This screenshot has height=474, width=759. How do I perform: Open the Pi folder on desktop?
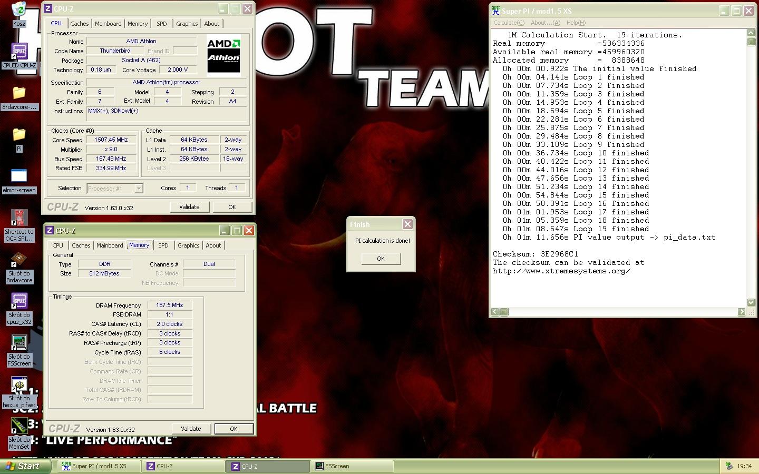point(19,139)
